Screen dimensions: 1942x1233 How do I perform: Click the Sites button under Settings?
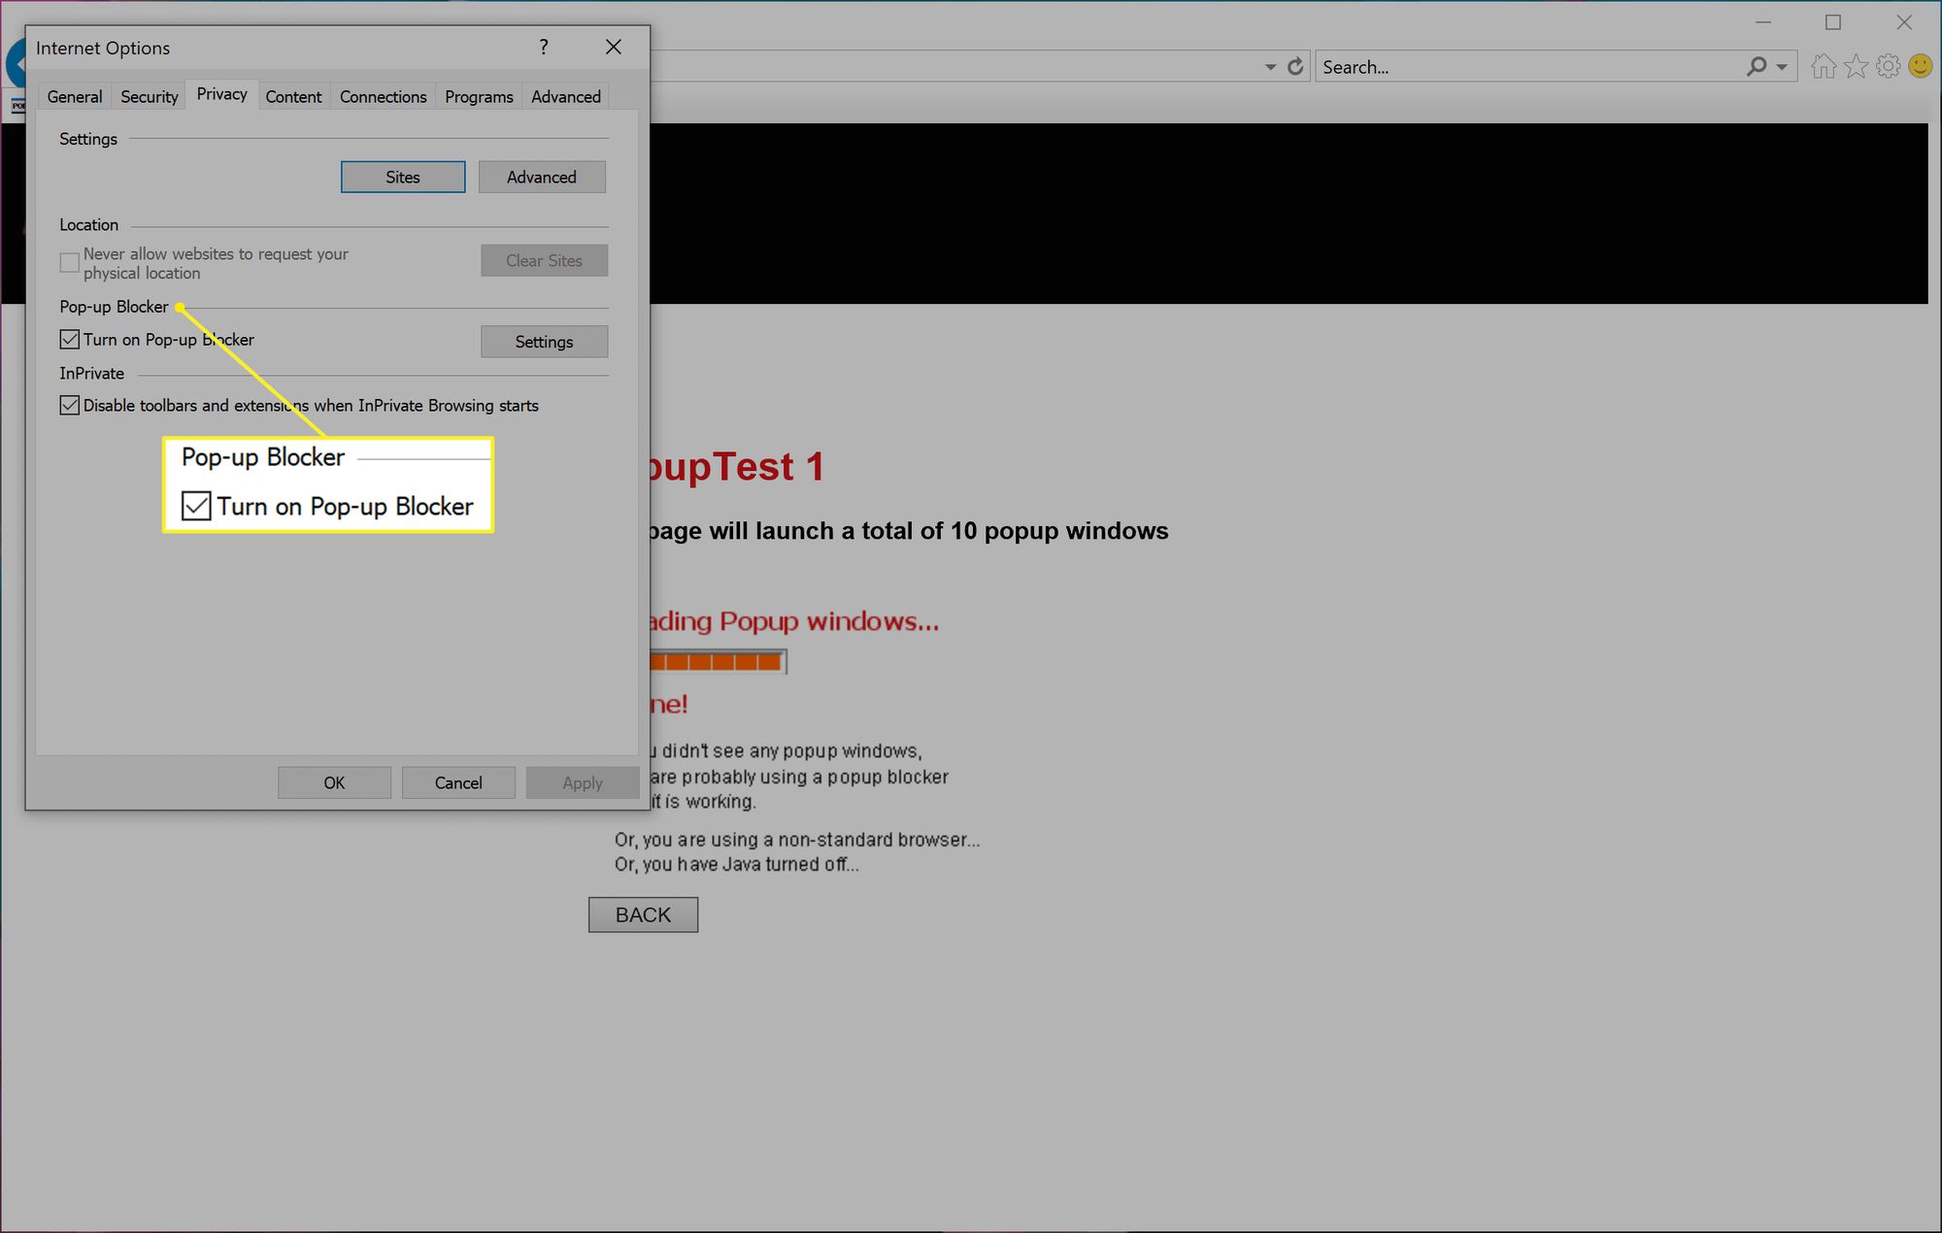pyautogui.click(x=402, y=177)
